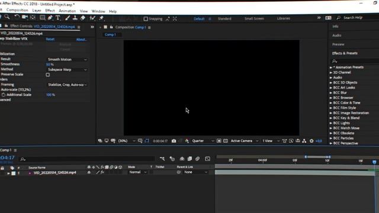Click the Motion Blur enable icon in timeline
Image resolution: width=379 pixels, height=213 pixels.
(197, 159)
